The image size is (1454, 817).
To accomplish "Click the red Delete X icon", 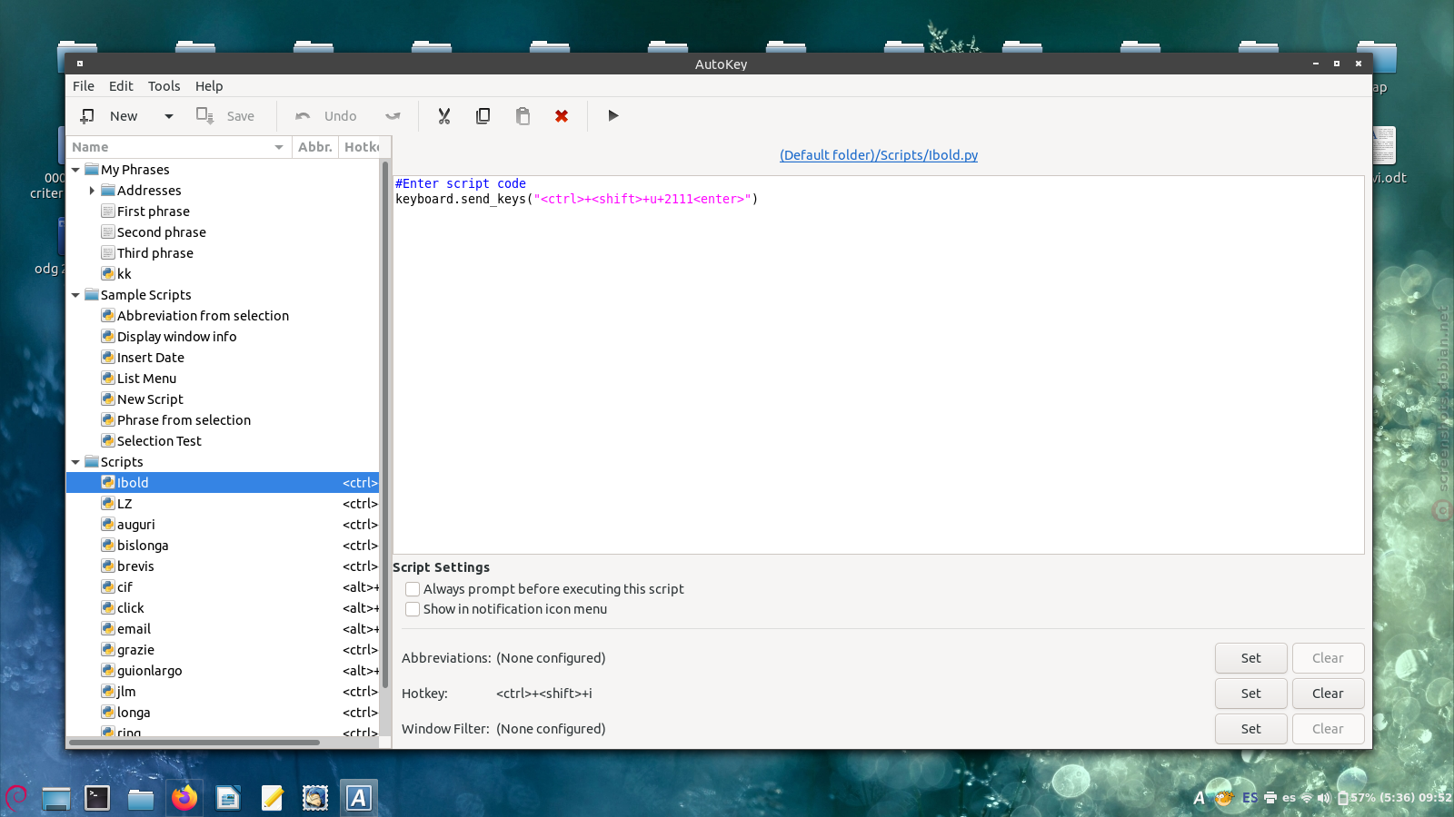I will click(562, 116).
